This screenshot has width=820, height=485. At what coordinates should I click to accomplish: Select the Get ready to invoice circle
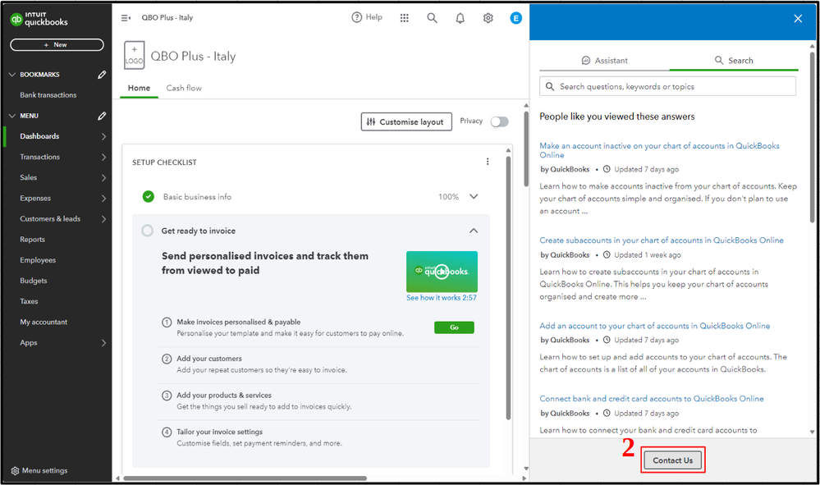pos(148,231)
